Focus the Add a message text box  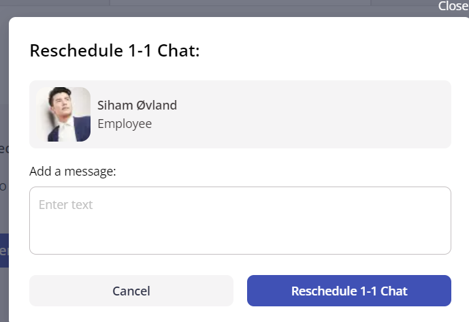[240, 221]
